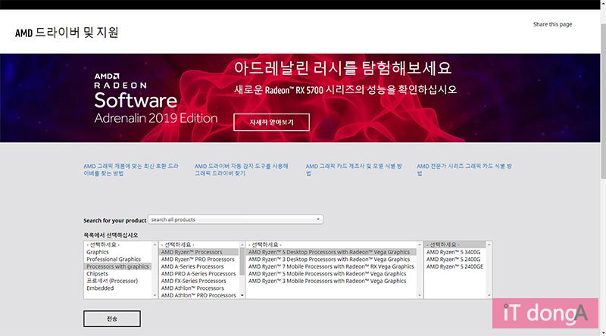
Task: Select Embedded in the category list
Action: [x=100, y=288]
